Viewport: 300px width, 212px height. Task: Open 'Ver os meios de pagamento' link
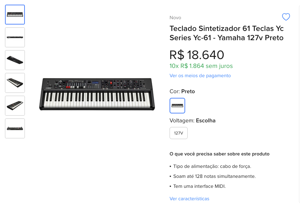200,75
